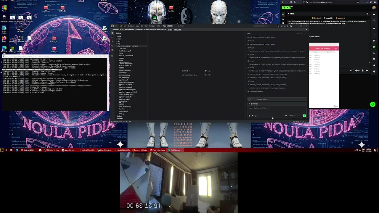
Task: Expand the Outline section in Explorer
Action: (119, 116)
